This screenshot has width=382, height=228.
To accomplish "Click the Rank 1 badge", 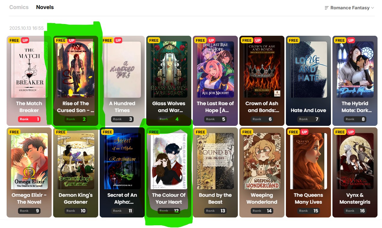I will point(29,119).
